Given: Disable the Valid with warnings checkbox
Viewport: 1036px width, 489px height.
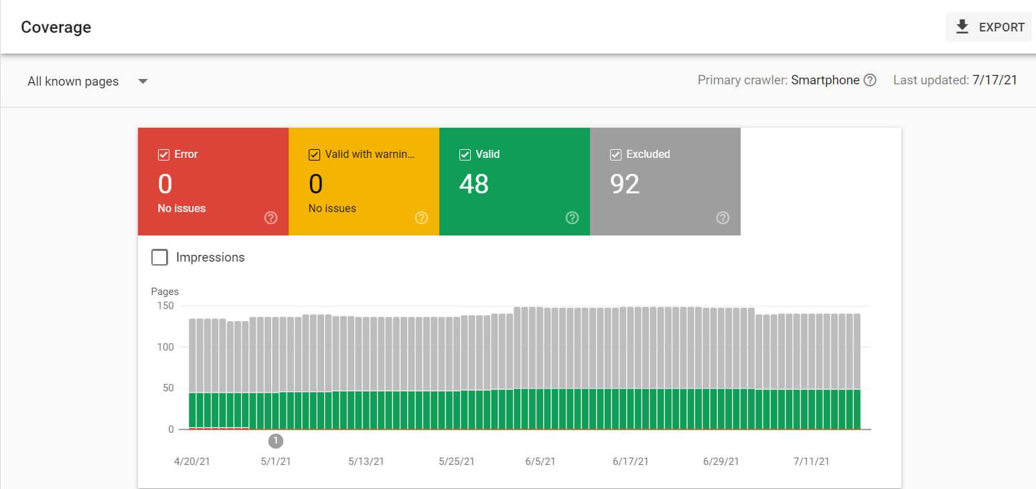Looking at the screenshot, I should pos(313,154).
